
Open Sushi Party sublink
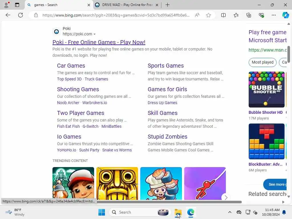point(89,150)
